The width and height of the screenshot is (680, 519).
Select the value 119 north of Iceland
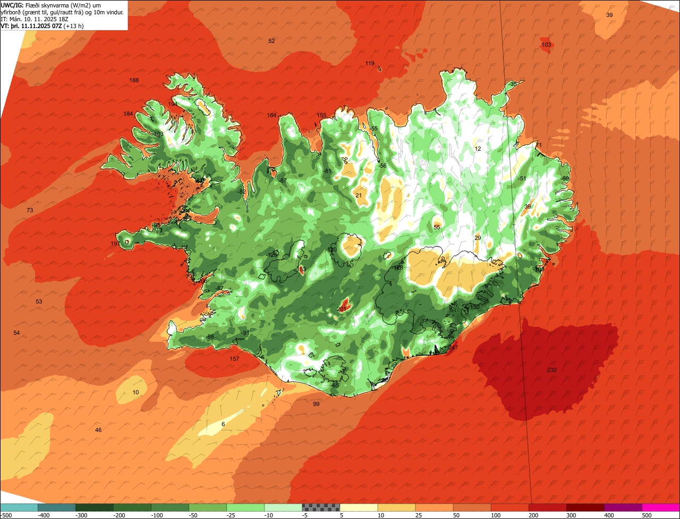point(370,64)
